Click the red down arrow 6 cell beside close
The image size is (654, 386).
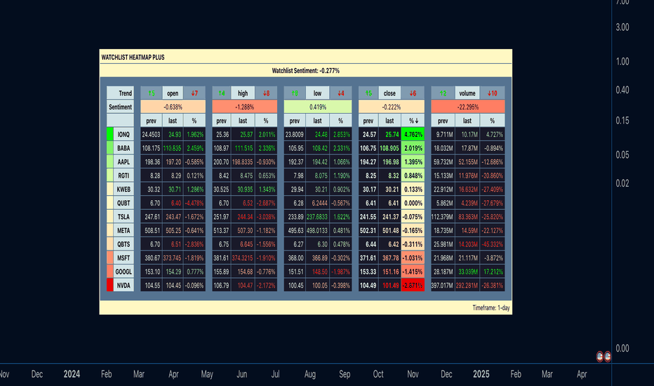[x=413, y=93]
